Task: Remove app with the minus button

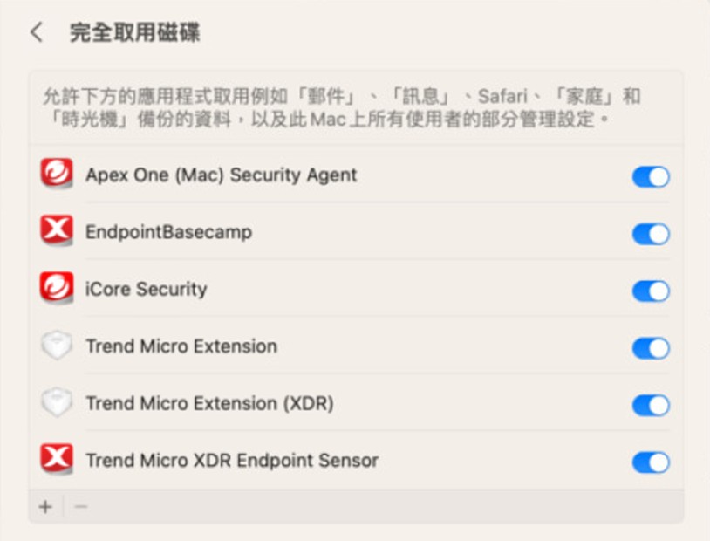Action: (x=81, y=506)
